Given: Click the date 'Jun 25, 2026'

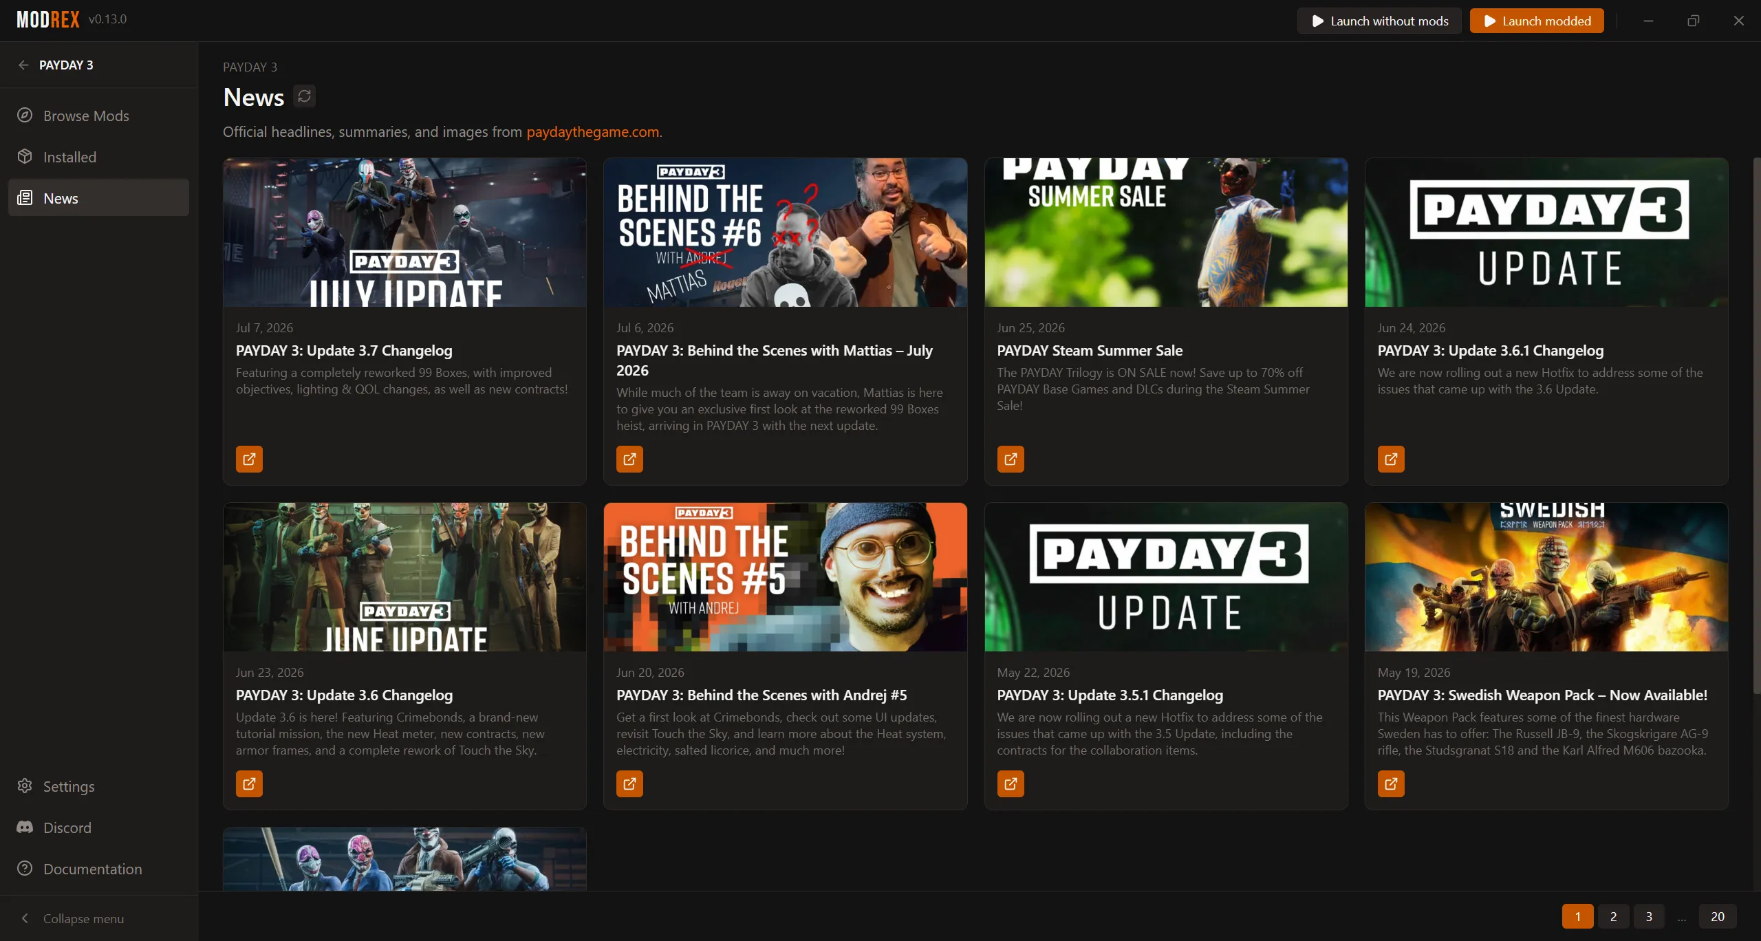Looking at the screenshot, I should [1030, 328].
